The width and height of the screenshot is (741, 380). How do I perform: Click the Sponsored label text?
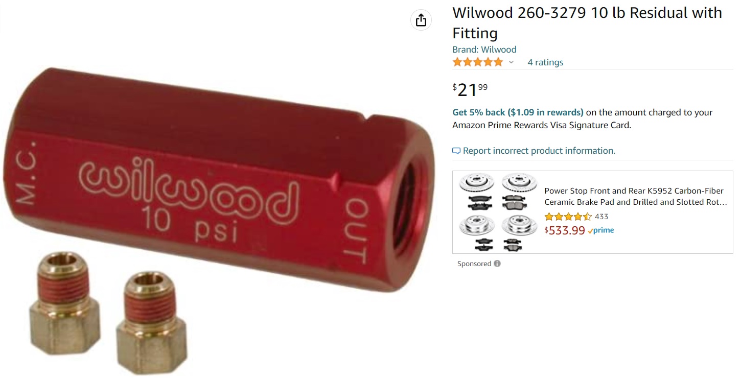coord(474,264)
